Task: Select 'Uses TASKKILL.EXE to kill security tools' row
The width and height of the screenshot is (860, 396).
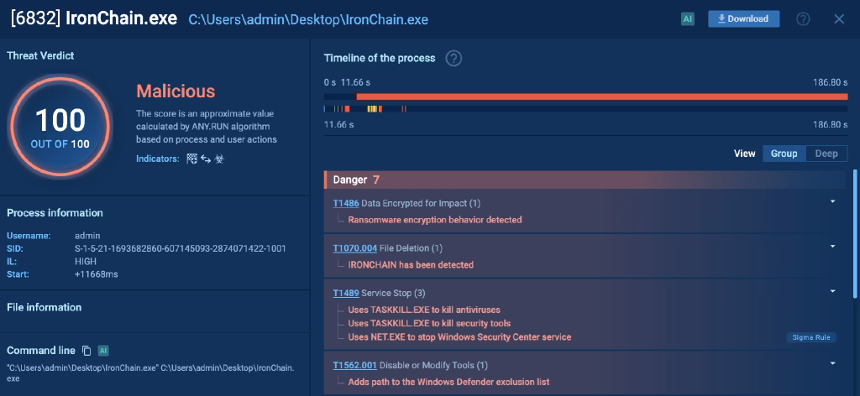Action: [429, 323]
